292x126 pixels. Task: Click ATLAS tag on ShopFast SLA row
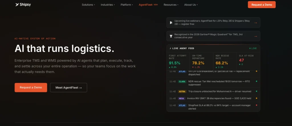tap(182, 105)
